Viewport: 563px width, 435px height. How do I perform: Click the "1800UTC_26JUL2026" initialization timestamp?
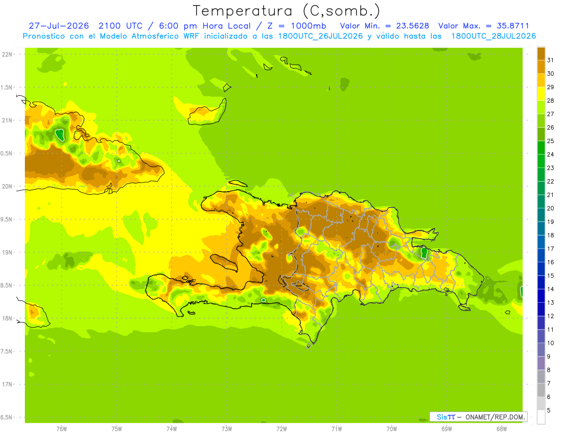click(320, 36)
